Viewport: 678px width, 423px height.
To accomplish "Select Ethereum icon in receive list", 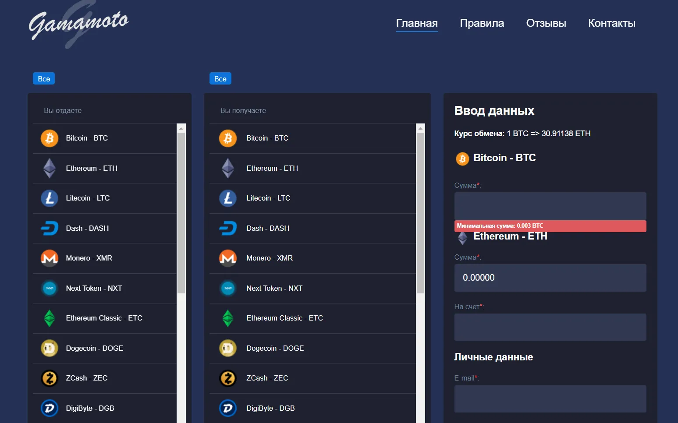I will tap(228, 168).
